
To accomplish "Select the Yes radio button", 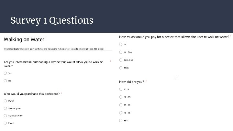I will pyautogui.click(x=5, y=73).
